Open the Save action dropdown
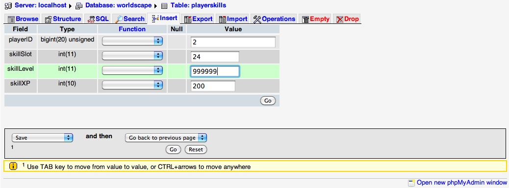 42,138
